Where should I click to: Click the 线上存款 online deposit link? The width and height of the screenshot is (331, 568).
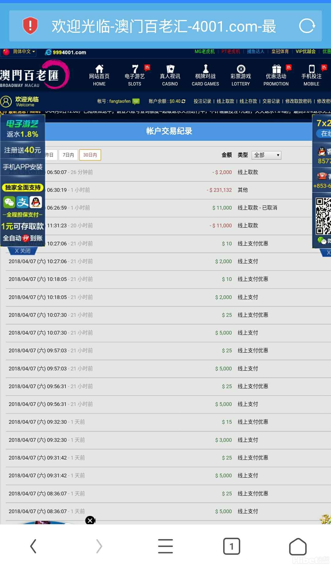[248, 101]
